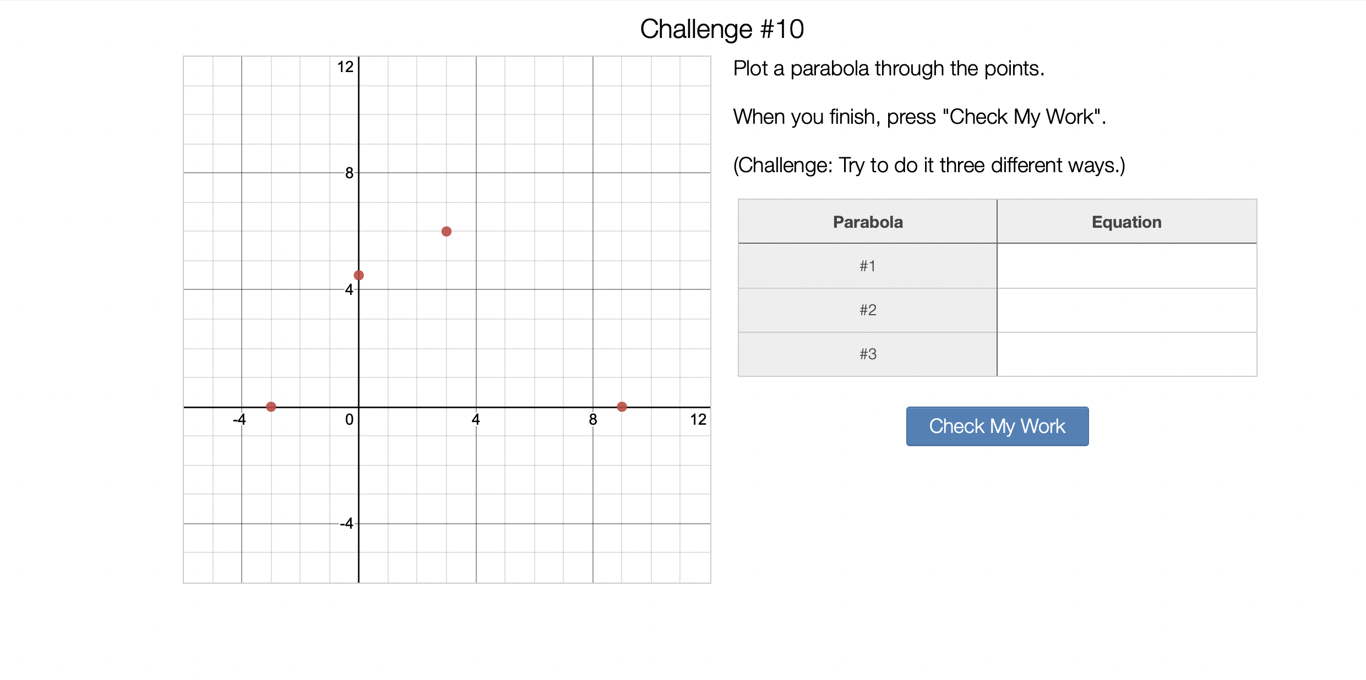This screenshot has height=680, width=1366.
Task: Click the 12 label on the y-axis
Action: click(345, 67)
